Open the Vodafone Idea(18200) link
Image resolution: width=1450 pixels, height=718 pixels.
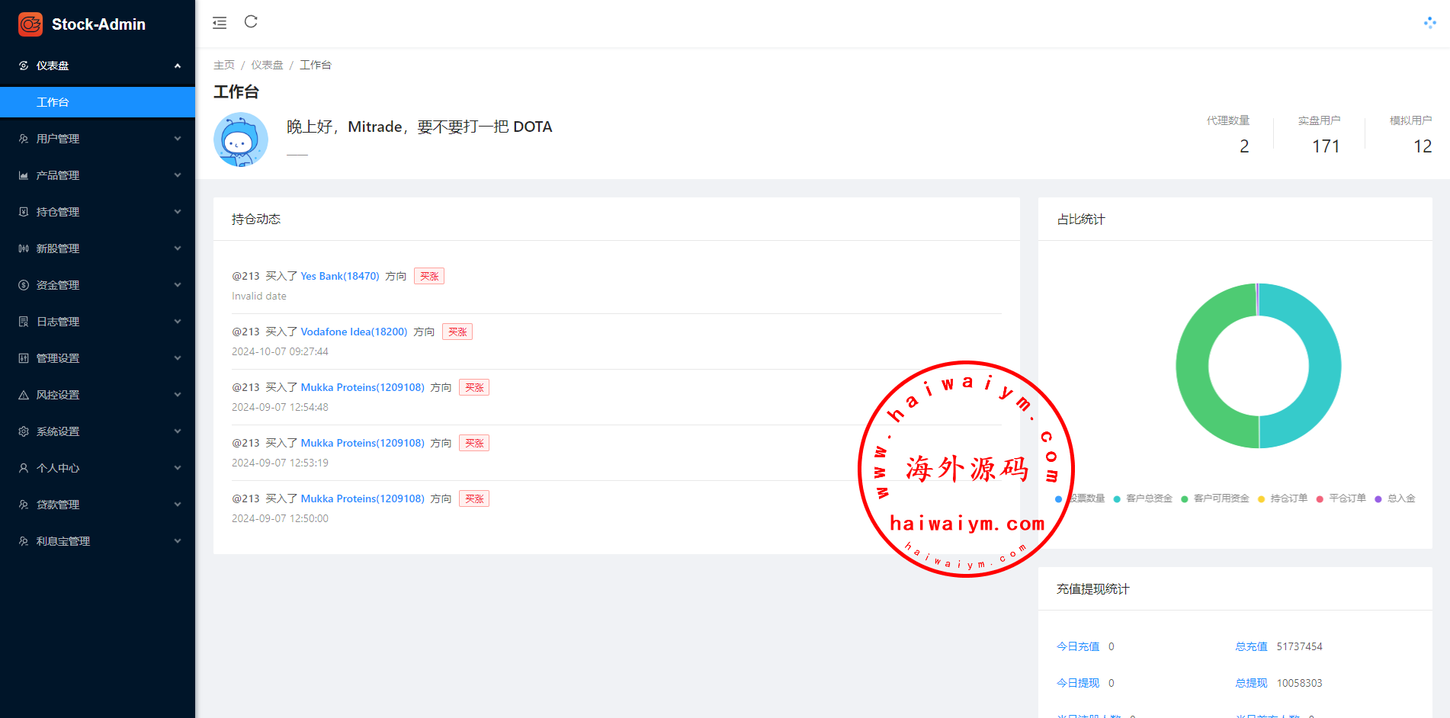(x=354, y=332)
